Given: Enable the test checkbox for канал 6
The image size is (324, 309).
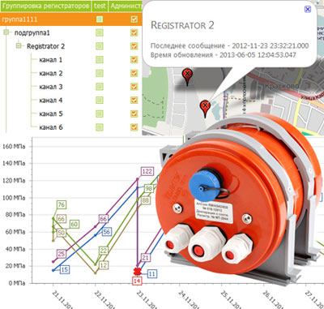Looking at the screenshot, I should tap(100, 127).
